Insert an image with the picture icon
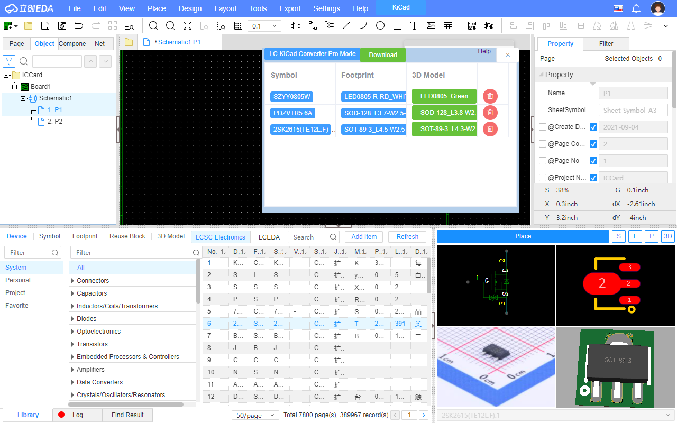677x423 pixels. (431, 25)
